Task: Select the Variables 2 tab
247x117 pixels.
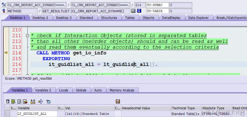Action: [43, 90]
